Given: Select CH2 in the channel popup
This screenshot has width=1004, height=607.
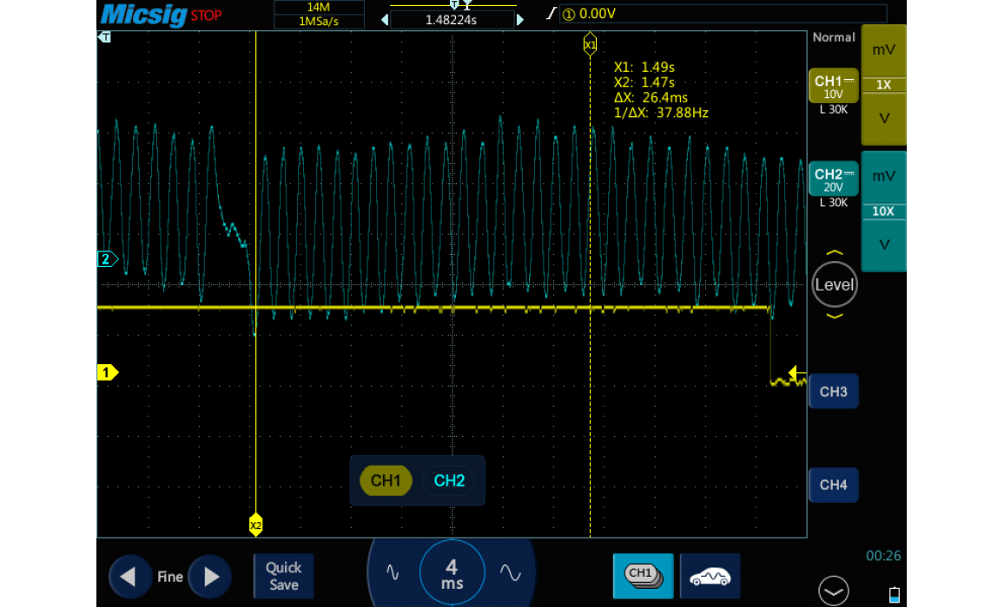Looking at the screenshot, I should pos(449,480).
